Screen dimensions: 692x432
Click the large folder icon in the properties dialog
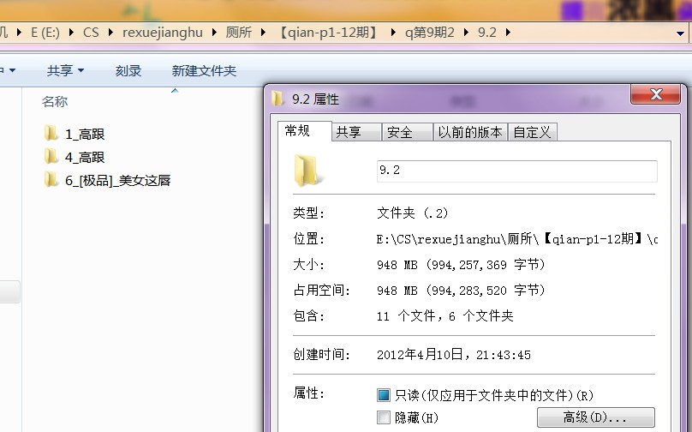pos(307,171)
